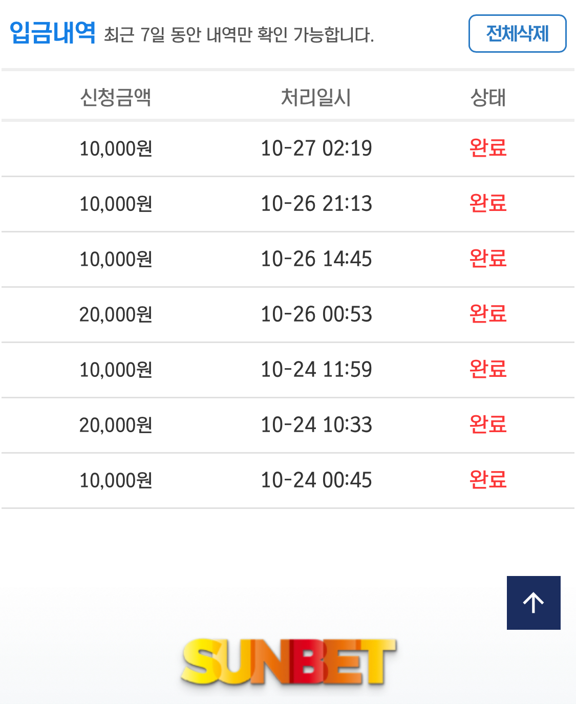The image size is (576, 704).
Task: Select the 10-24 11:59 deposit entry
Action: click(288, 370)
